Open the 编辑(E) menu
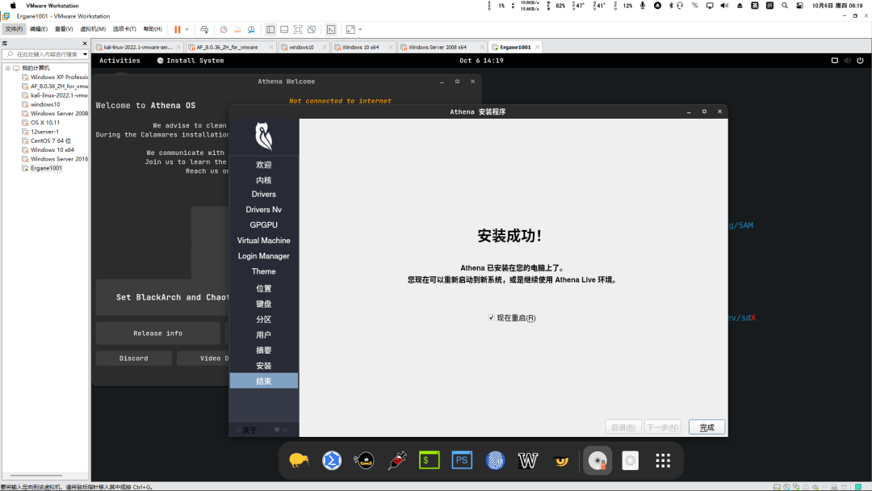The width and height of the screenshot is (872, 491). pyautogui.click(x=39, y=29)
